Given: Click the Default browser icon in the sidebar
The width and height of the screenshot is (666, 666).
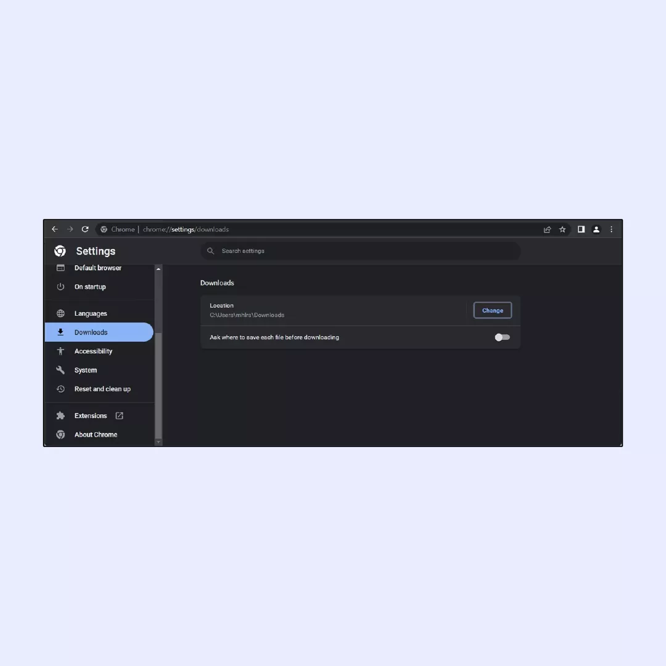Looking at the screenshot, I should click(60, 268).
